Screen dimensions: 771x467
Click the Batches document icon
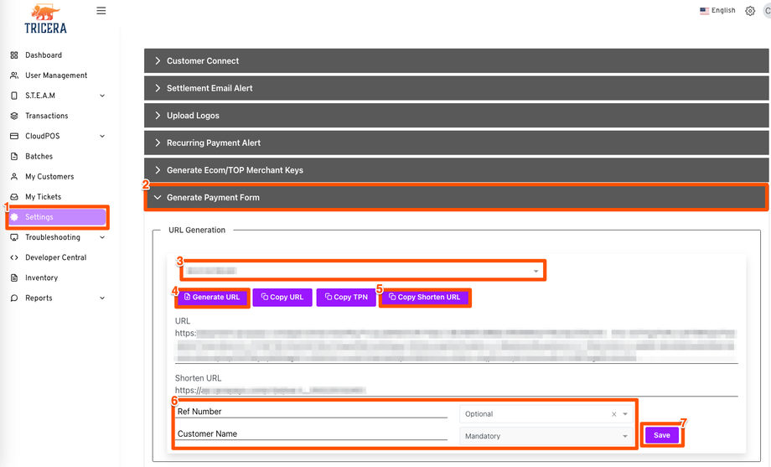tap(14, 156)
